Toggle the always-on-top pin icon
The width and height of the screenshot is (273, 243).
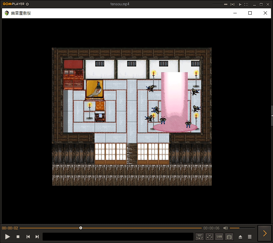pos(239,4)
